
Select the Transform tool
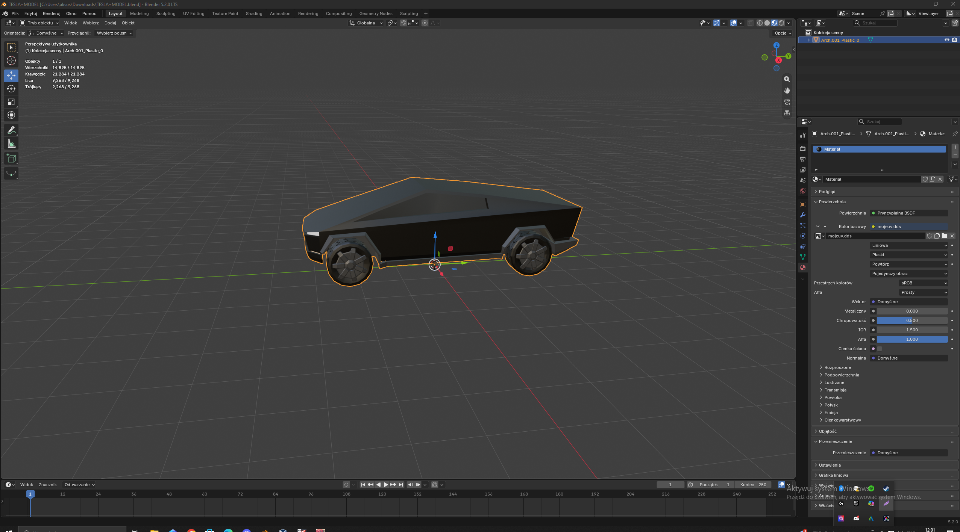pyautogui.click(x=11, y=115)
